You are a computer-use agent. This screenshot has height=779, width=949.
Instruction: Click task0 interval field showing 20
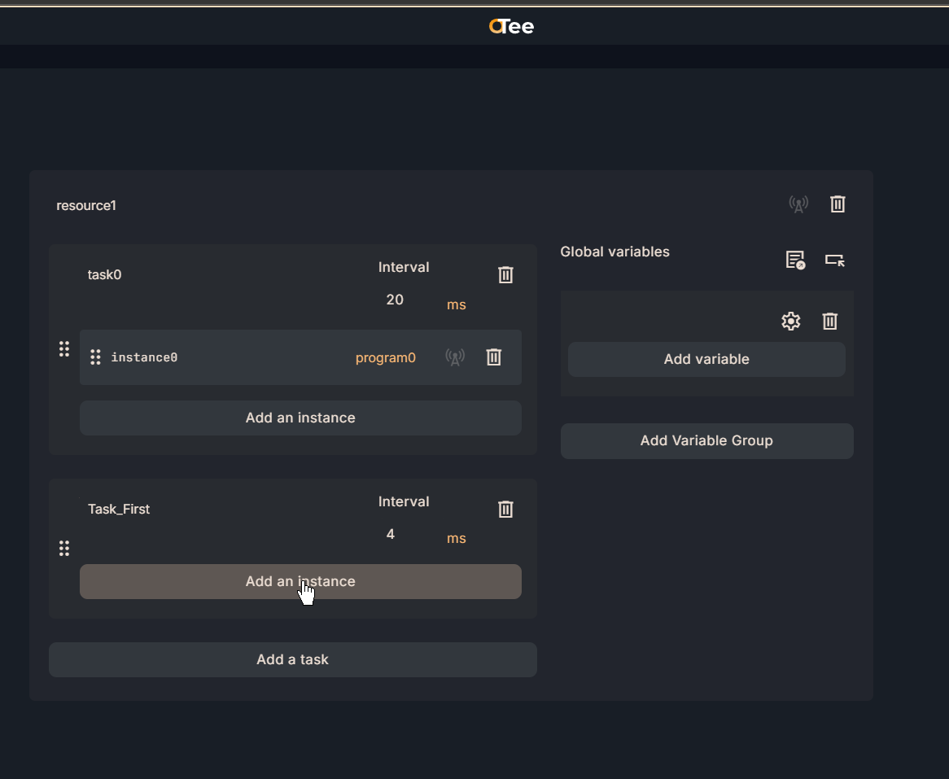click(395, 300)
